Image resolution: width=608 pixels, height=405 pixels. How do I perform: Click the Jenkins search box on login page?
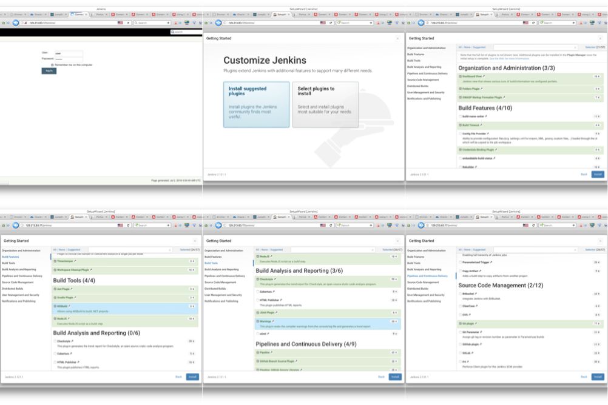coord(186,32)
